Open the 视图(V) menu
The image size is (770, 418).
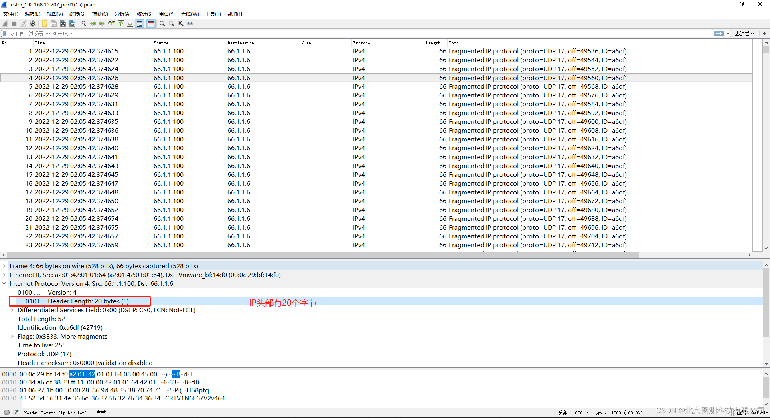(55, 14)
